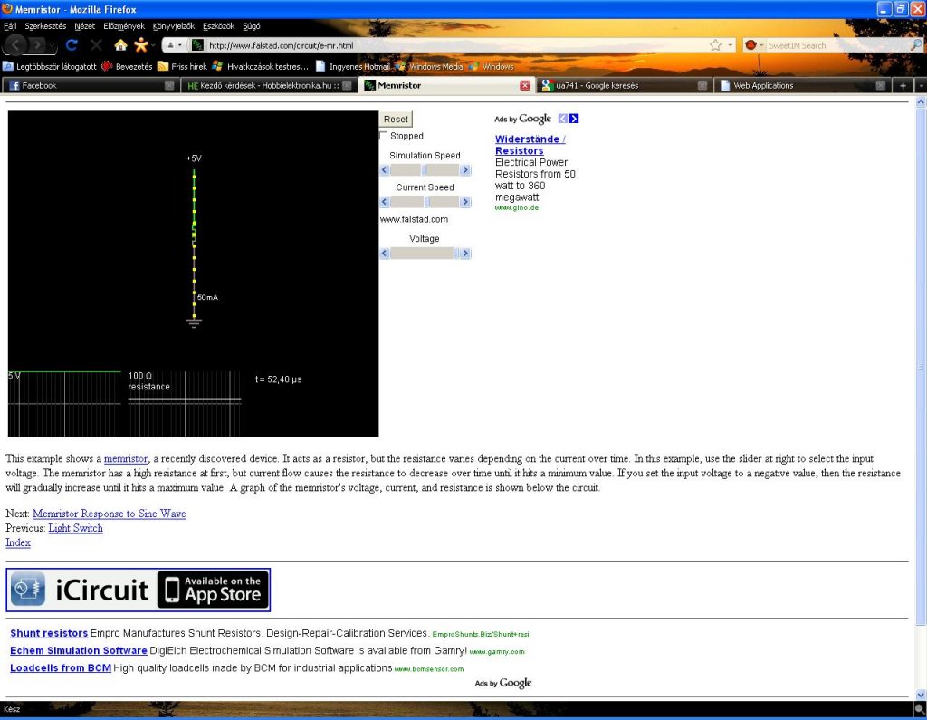Image resolution: width=927 pixels, height=720 pixels.
Task: Open the site identity dropdown in address bar
Action: pos(175,45)
